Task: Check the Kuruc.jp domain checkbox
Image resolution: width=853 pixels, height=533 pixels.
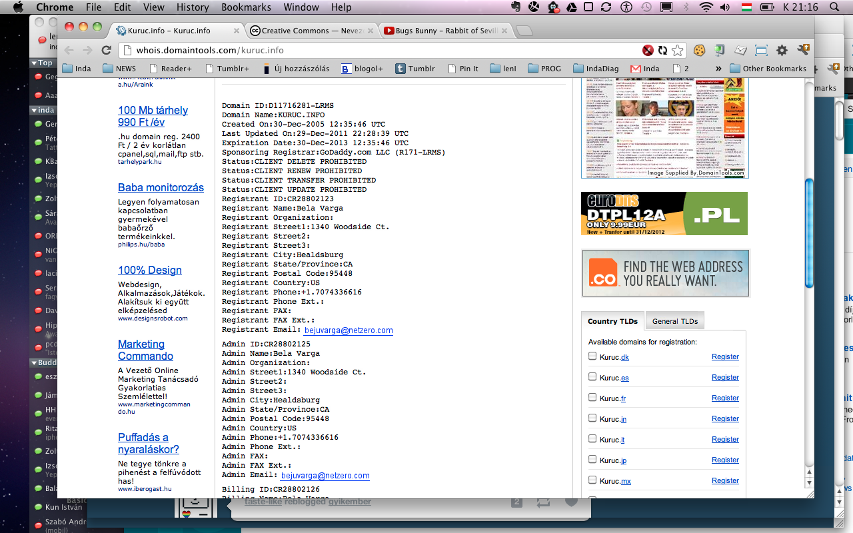Action: tap(592, 460)
